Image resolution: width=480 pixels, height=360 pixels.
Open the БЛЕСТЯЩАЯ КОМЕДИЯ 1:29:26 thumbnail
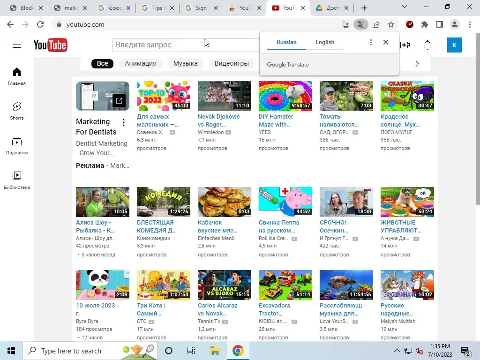pyautogui.click(x=164, y=202)
